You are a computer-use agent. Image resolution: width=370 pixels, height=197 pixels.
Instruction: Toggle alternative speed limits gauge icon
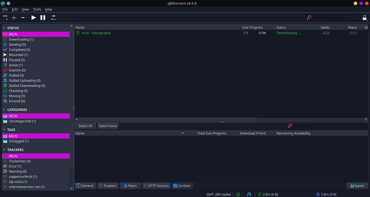pyautogui.click(x=249, y=194)
